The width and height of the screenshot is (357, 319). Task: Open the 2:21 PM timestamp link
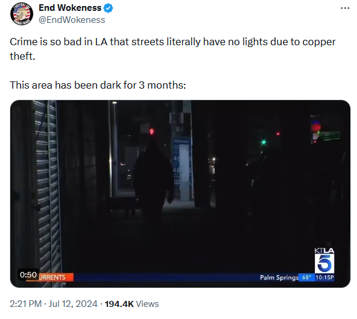pos(25,304)
